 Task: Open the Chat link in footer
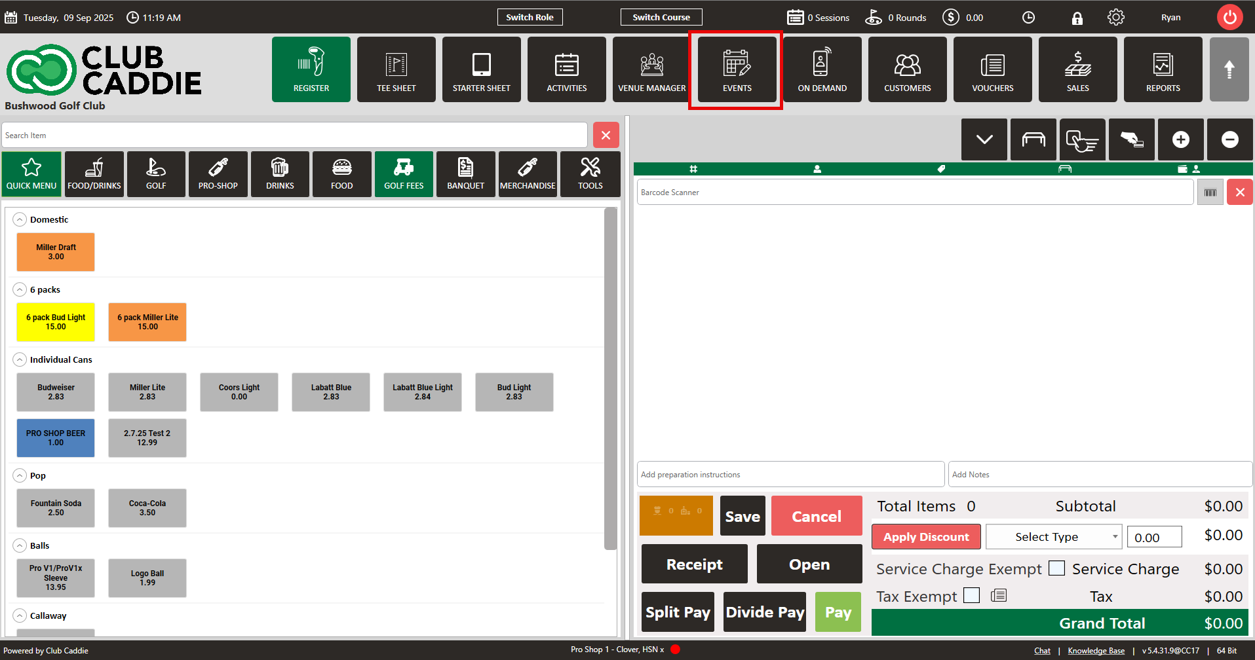(1042, 651)
